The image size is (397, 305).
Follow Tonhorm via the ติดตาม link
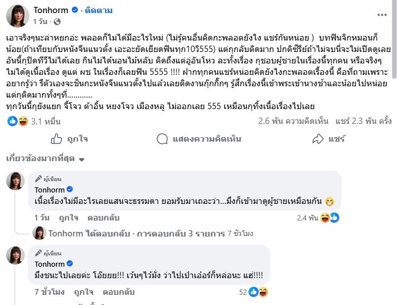(x=98, y=10)
